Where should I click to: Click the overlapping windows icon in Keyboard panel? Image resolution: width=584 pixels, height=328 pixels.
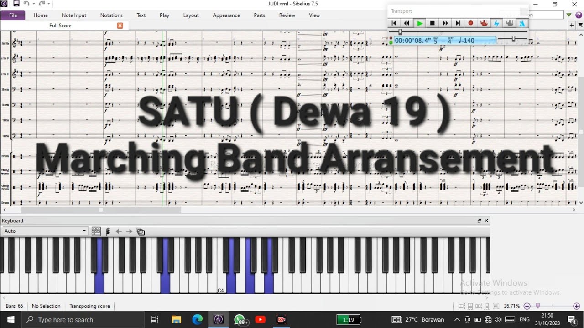[141, 232]
